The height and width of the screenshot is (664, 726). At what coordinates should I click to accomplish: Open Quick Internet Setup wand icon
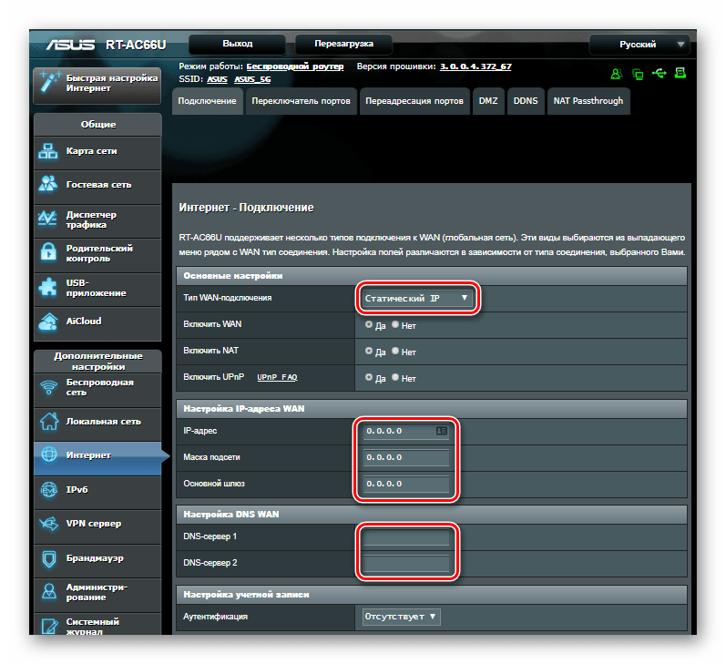tap(50, 81)
